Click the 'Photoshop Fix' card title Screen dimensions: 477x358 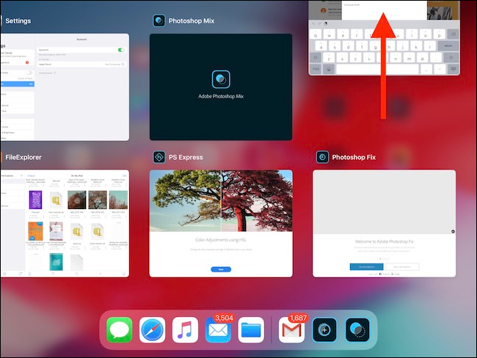[x=354, y=157]
